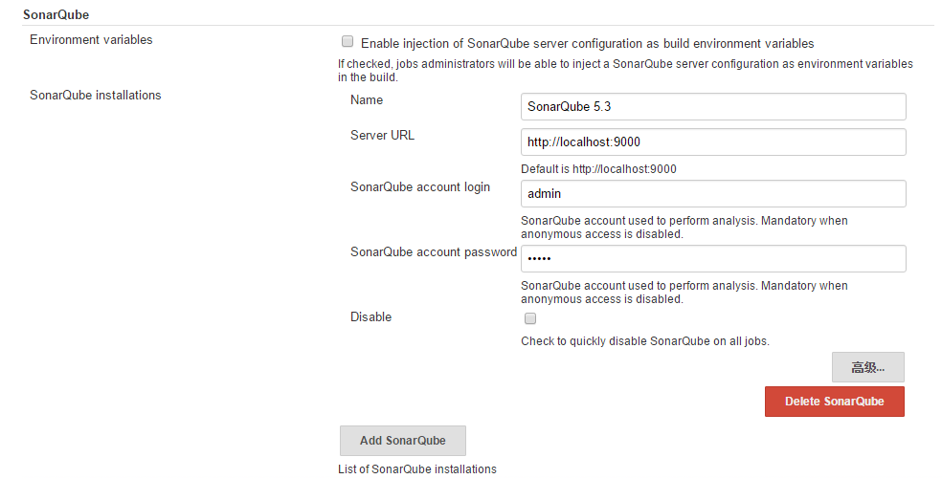Click the bold SonarQube section heading

pyautogui.click(x=56, y=14)
